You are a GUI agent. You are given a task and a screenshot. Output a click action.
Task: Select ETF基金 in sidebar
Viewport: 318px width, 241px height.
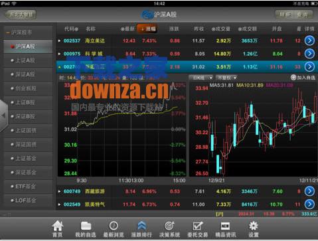coord(28,187)
